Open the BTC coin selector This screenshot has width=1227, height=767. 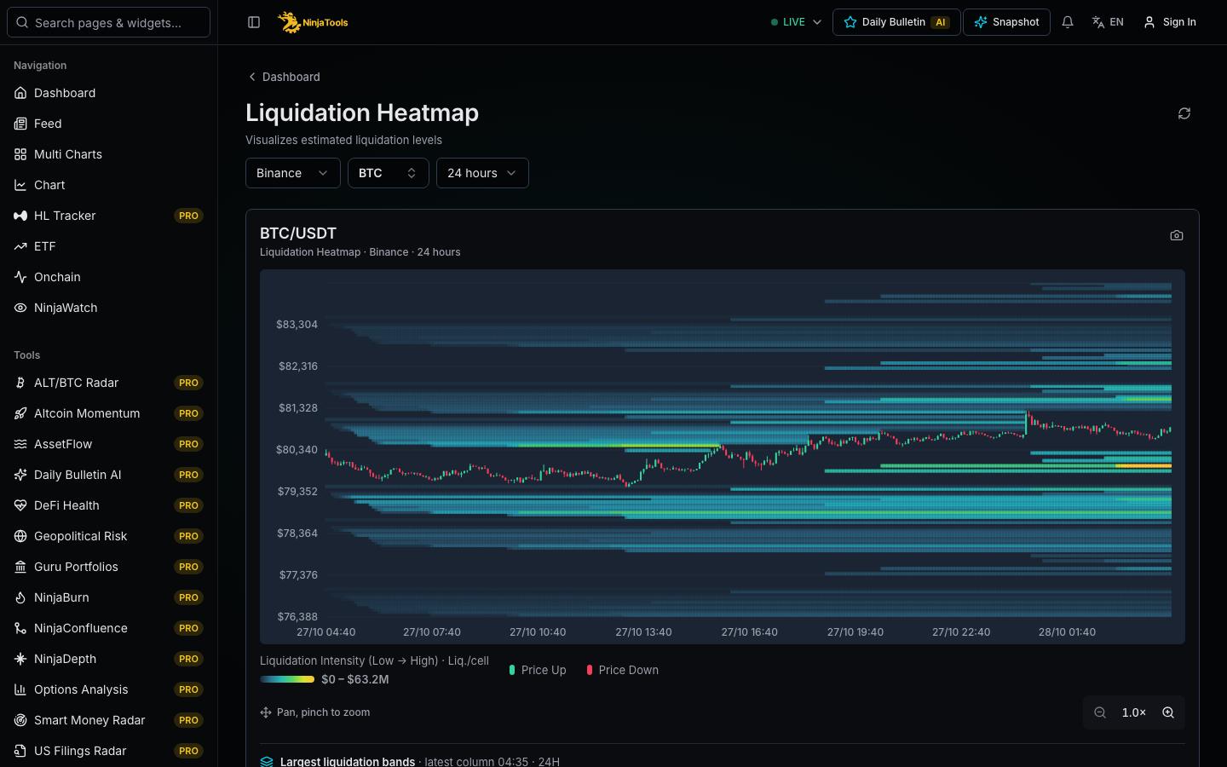pyautogui.click(x=388, y=173)
